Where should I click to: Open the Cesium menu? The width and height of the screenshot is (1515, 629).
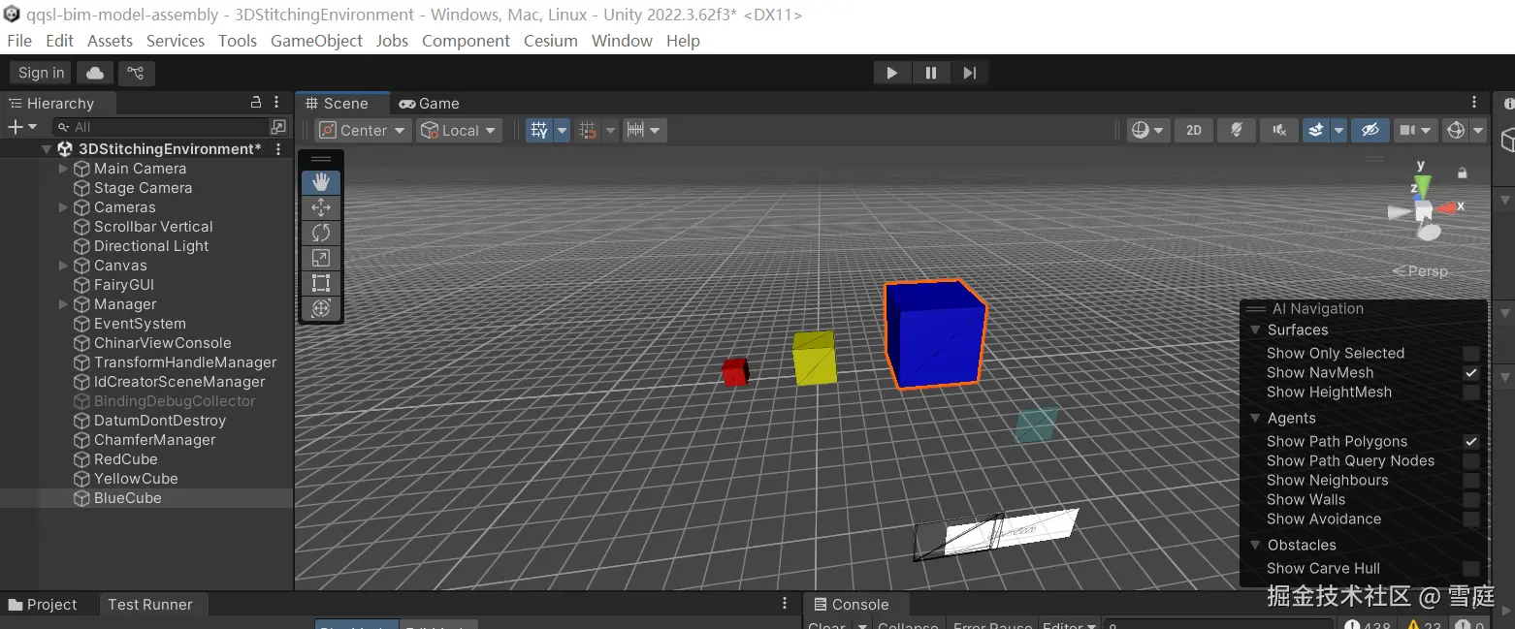(551, 41)
